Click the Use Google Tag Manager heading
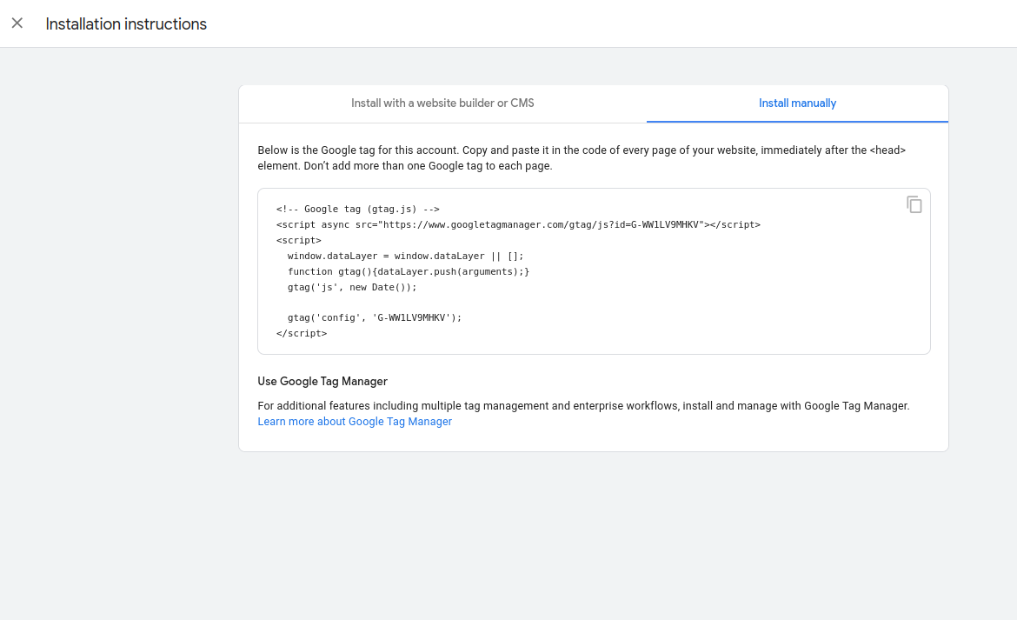The image size is (1017, 620). [322, 382]
